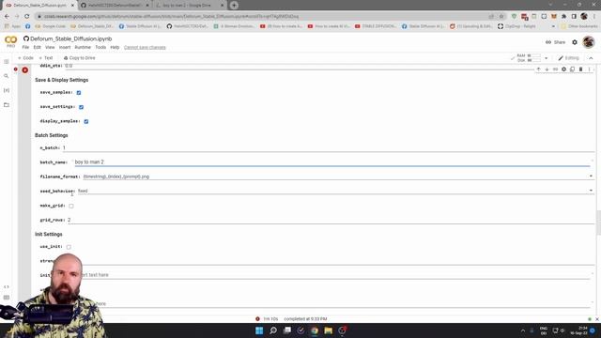The height and width of the screenshot is (338, 601).
Task: Enable make_grid checkbox
Action: (71, 207)
